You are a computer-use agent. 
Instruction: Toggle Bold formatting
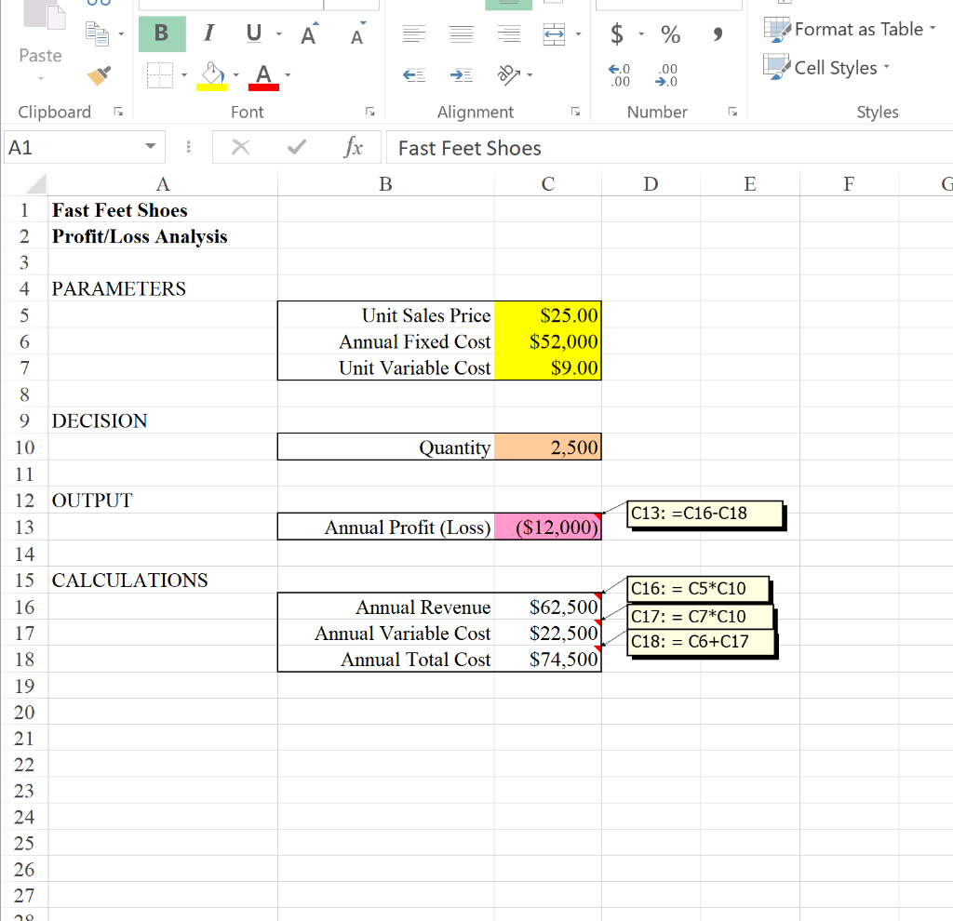[x=162, y=33]
